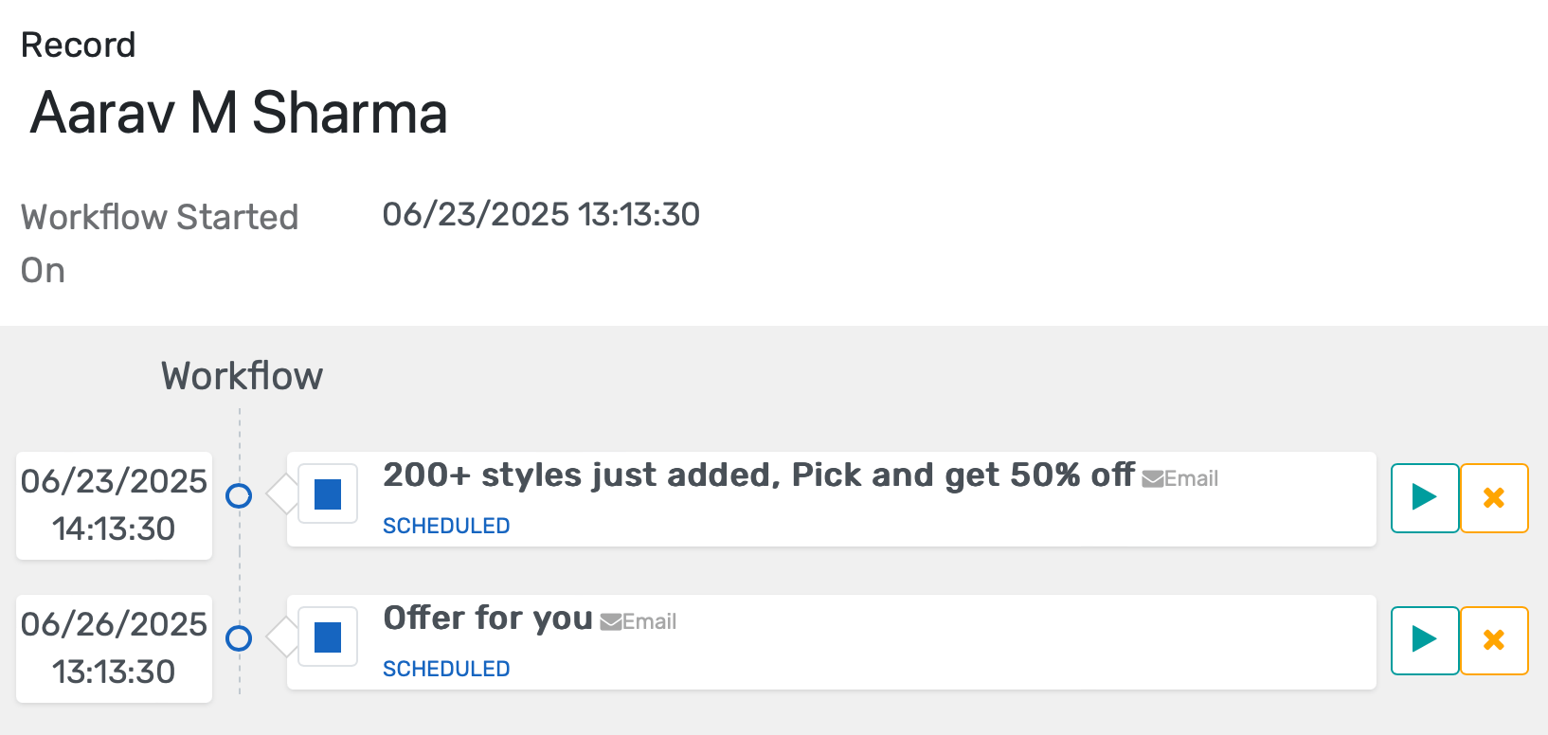Click the record name Aarav M Sharma
The width and height of the screenshot is (1548, 735).
(239, 113)
